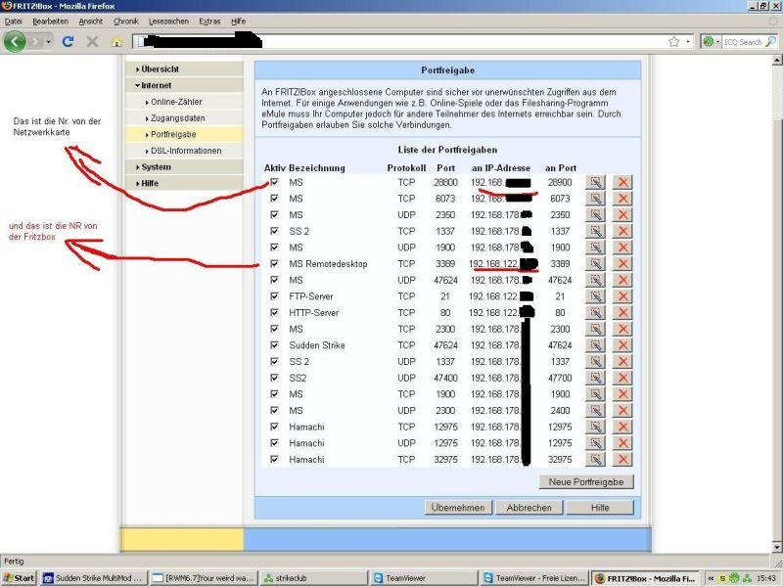Uncheck the Hamachi TCP 32975 rule
Viewport: 783px width, 587px height.
[x=274, y=459]
